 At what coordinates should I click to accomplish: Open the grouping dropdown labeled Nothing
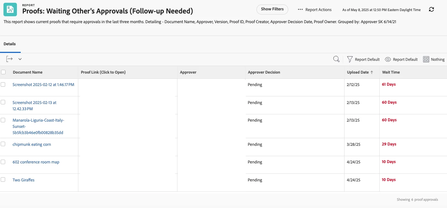click(434, 59)
